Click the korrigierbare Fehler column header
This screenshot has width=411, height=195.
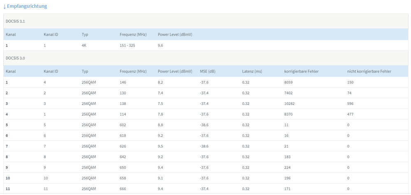pyautogui.click(x=301, y=71)
